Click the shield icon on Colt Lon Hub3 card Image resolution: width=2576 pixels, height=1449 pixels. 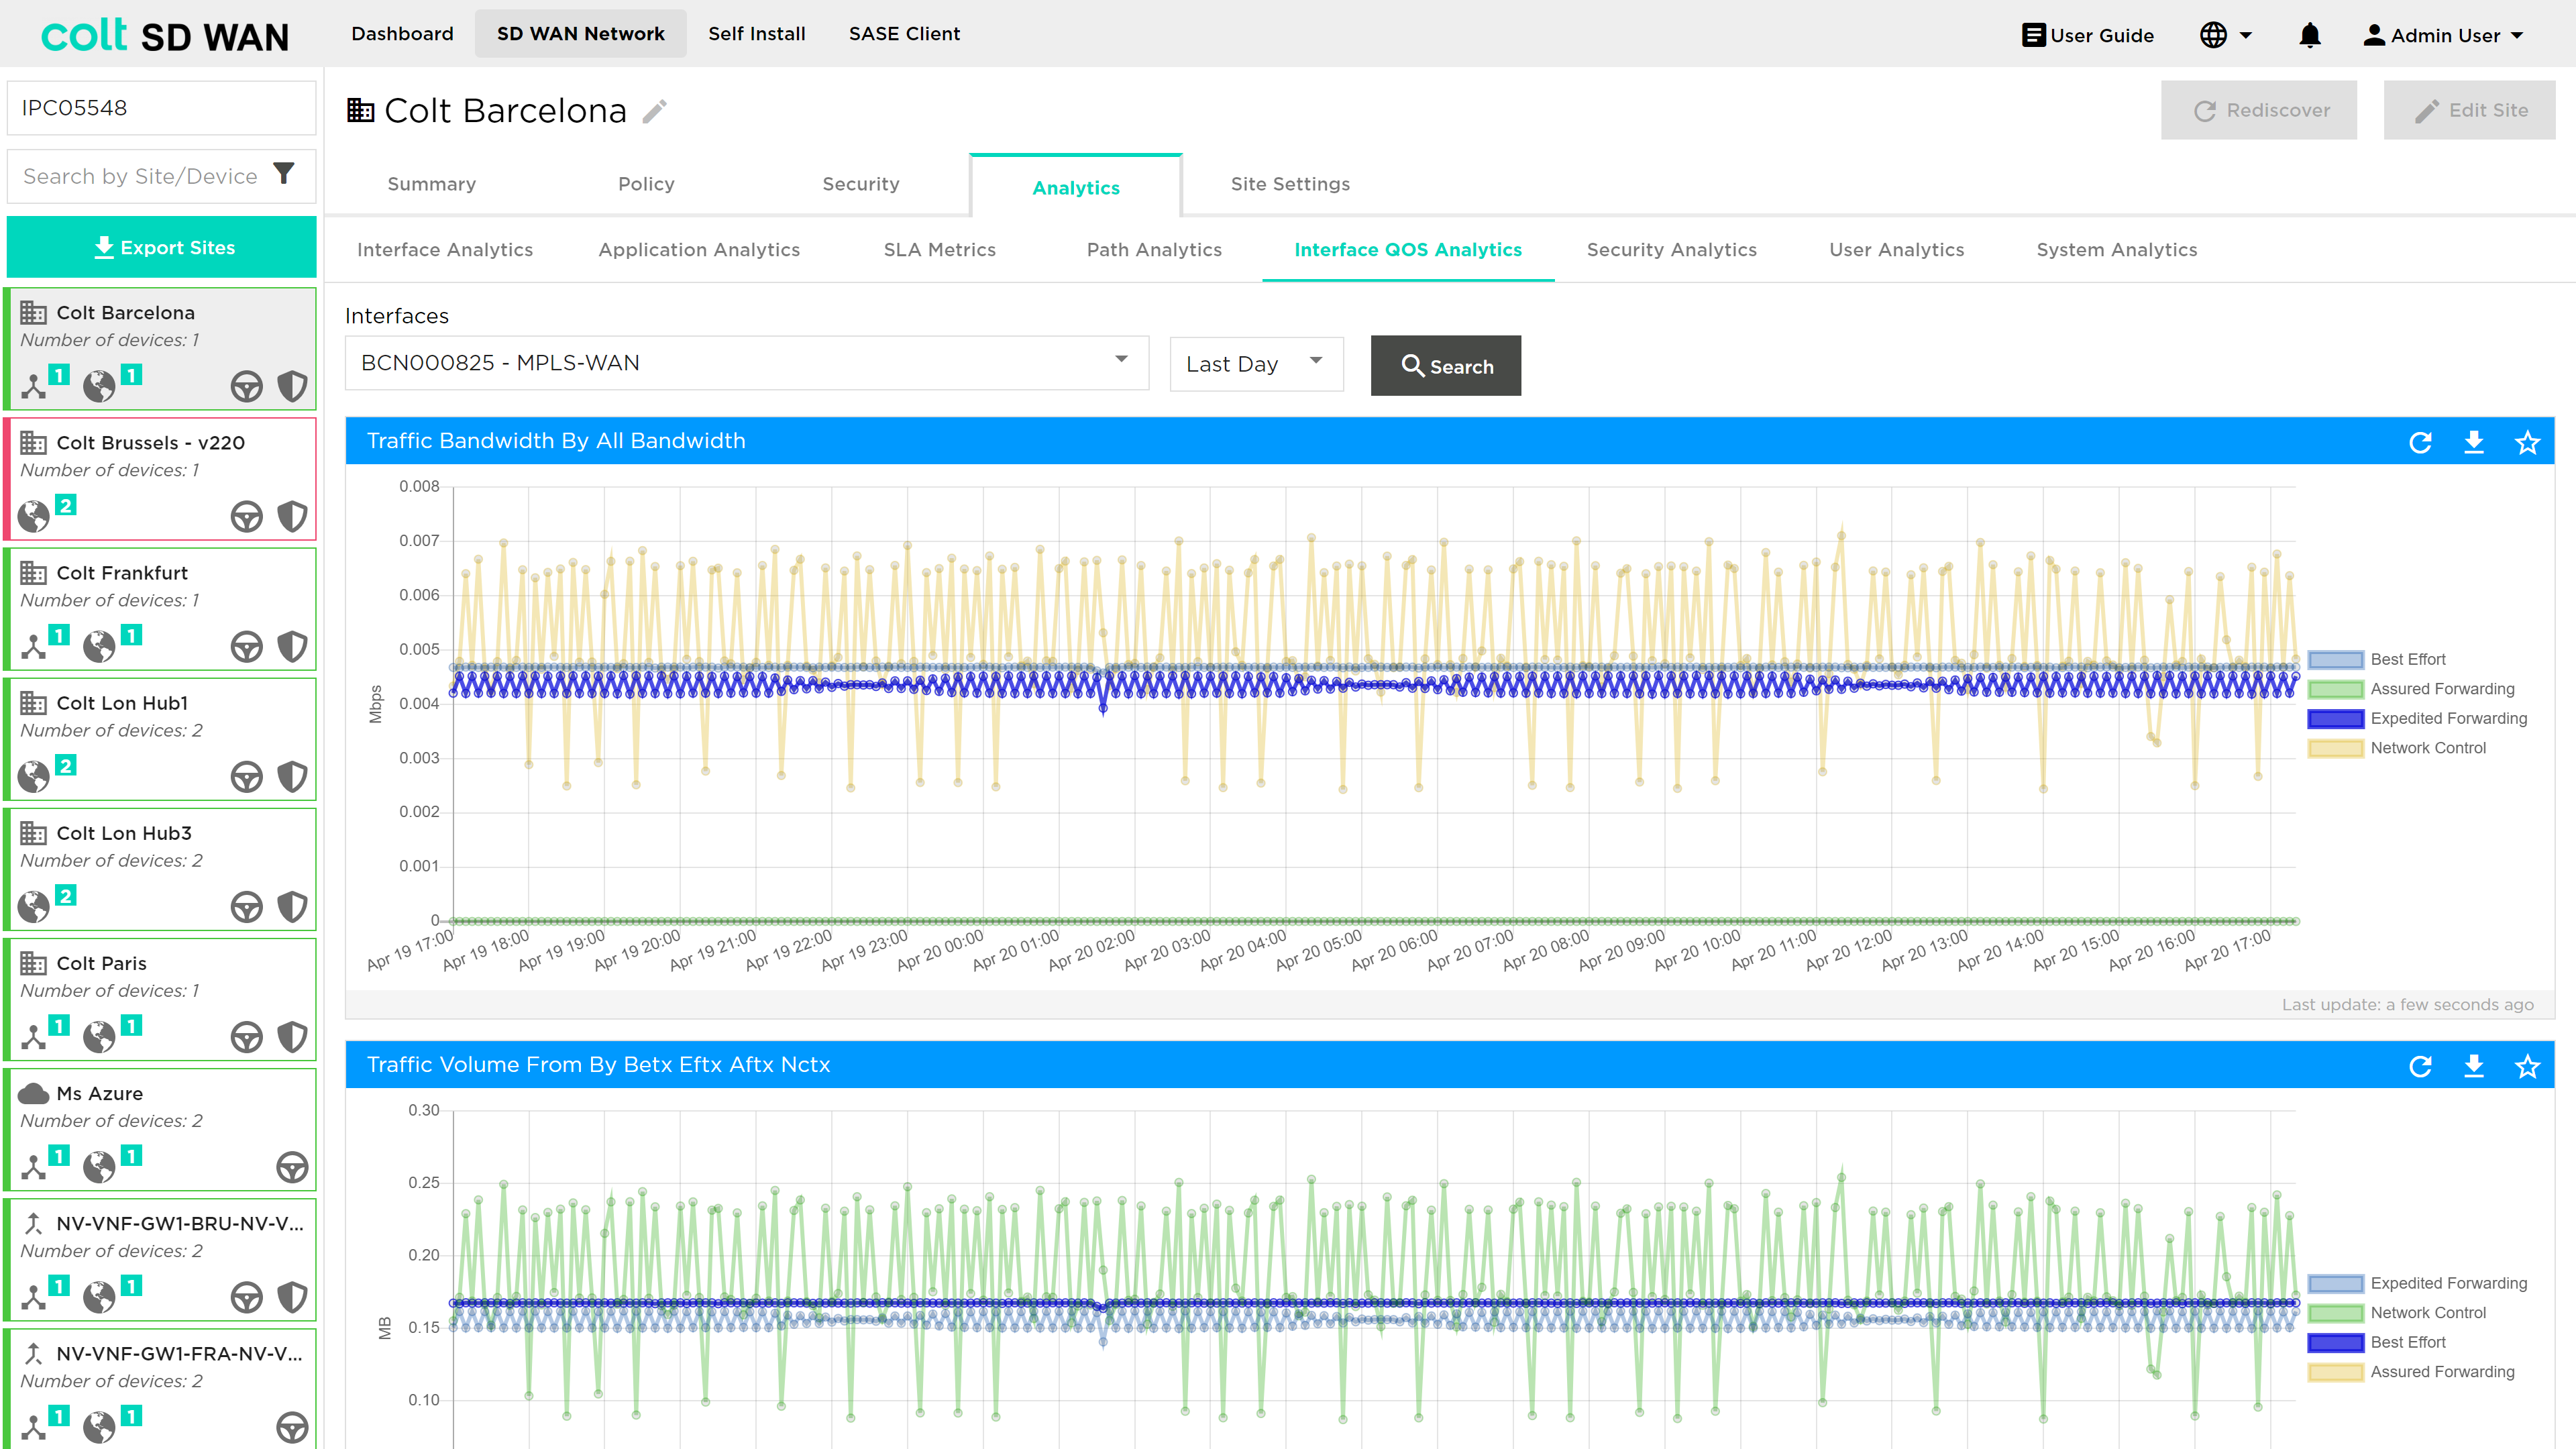click(x=292, y=906)
